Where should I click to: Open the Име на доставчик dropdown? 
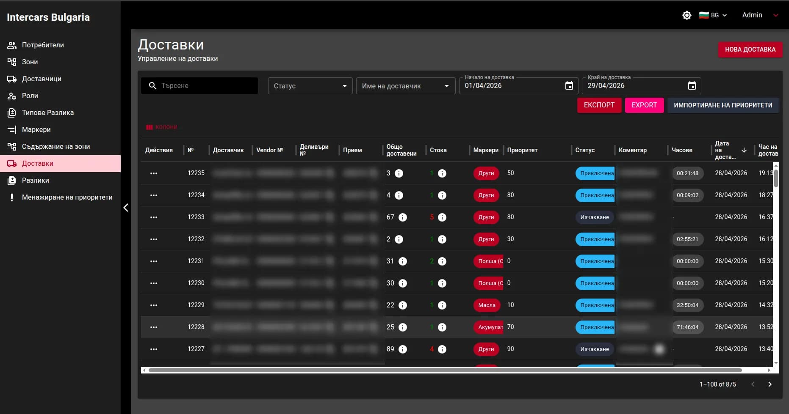[x=405, y=86]
